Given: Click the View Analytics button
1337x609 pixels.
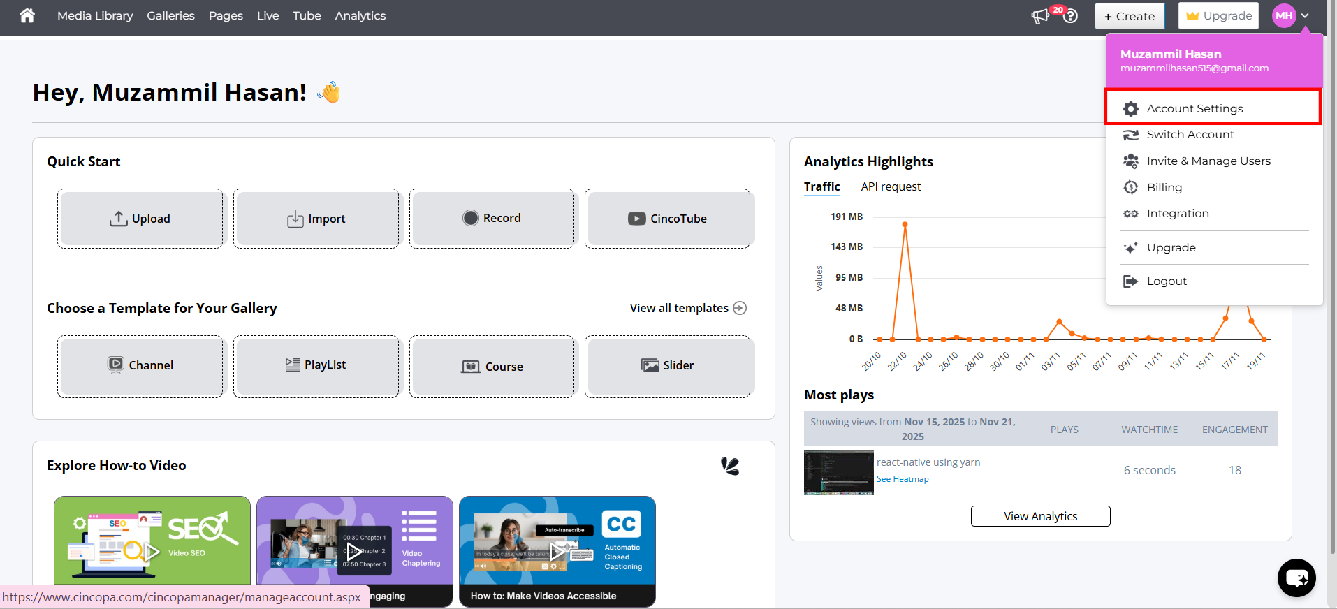Looking at the screenshot, I should 1040,516.
